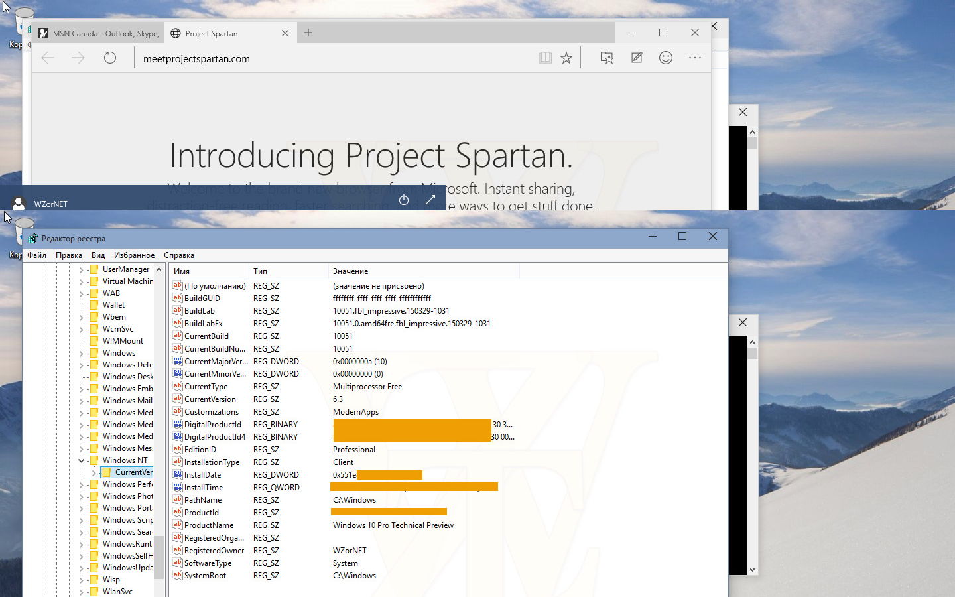Open Spartan more actions ellipsis
Viewport: 955px width, 597px height.
point(695,58)
